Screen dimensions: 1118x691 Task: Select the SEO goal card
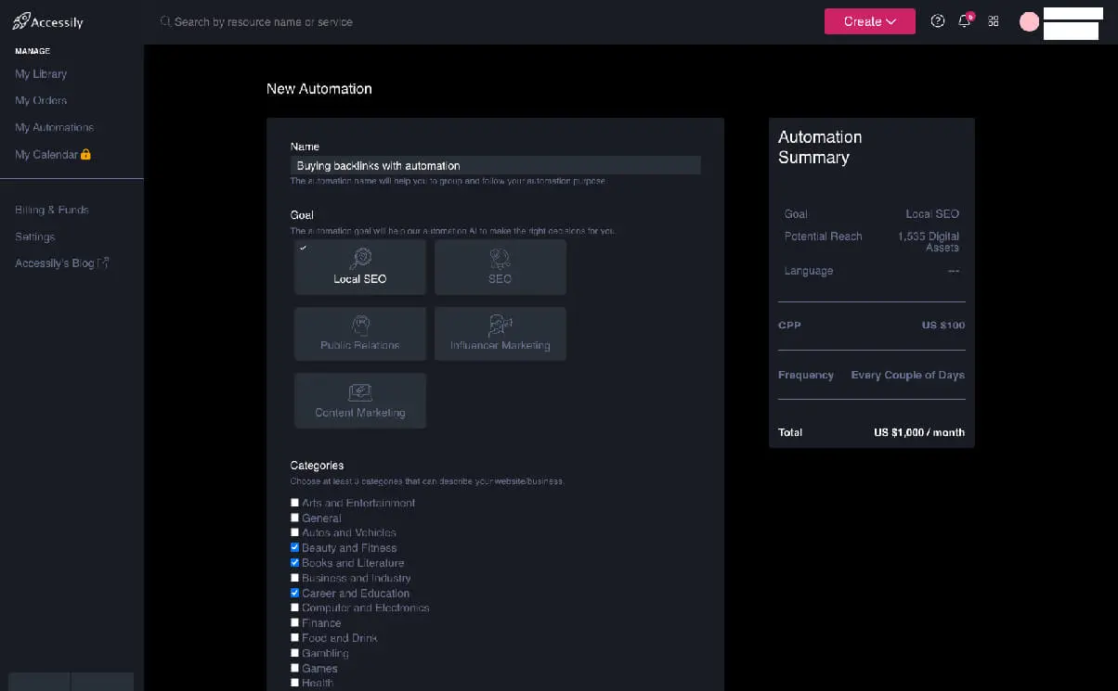click(x=500, y=267)
